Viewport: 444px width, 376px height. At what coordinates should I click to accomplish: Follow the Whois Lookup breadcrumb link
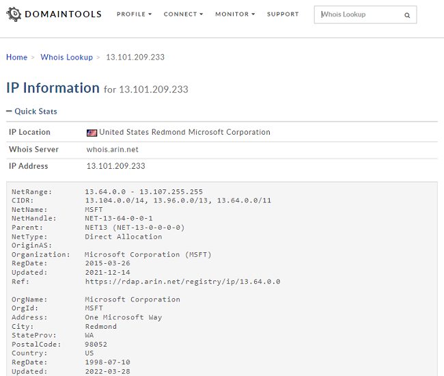pos(66,57)
